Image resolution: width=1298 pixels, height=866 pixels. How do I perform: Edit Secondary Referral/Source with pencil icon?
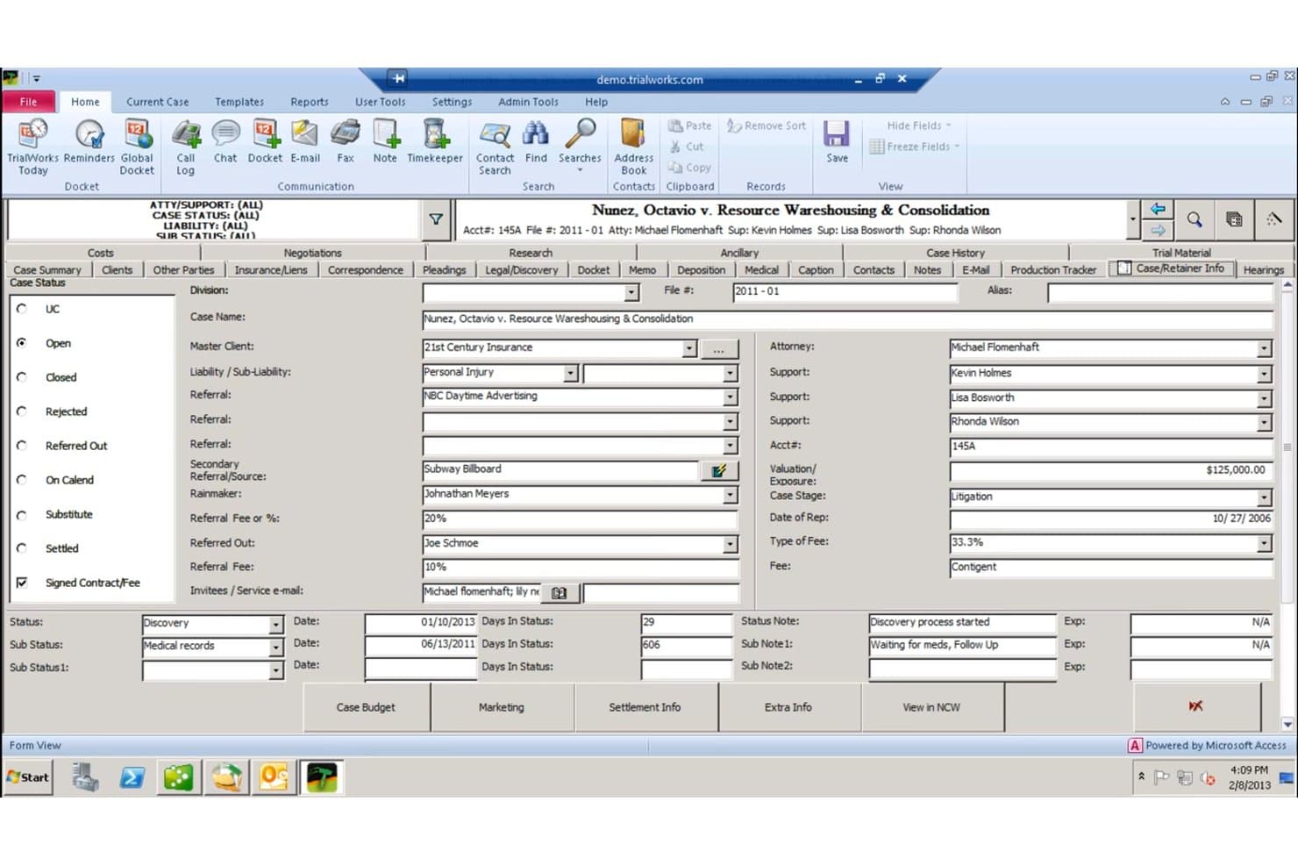[719, 470]
